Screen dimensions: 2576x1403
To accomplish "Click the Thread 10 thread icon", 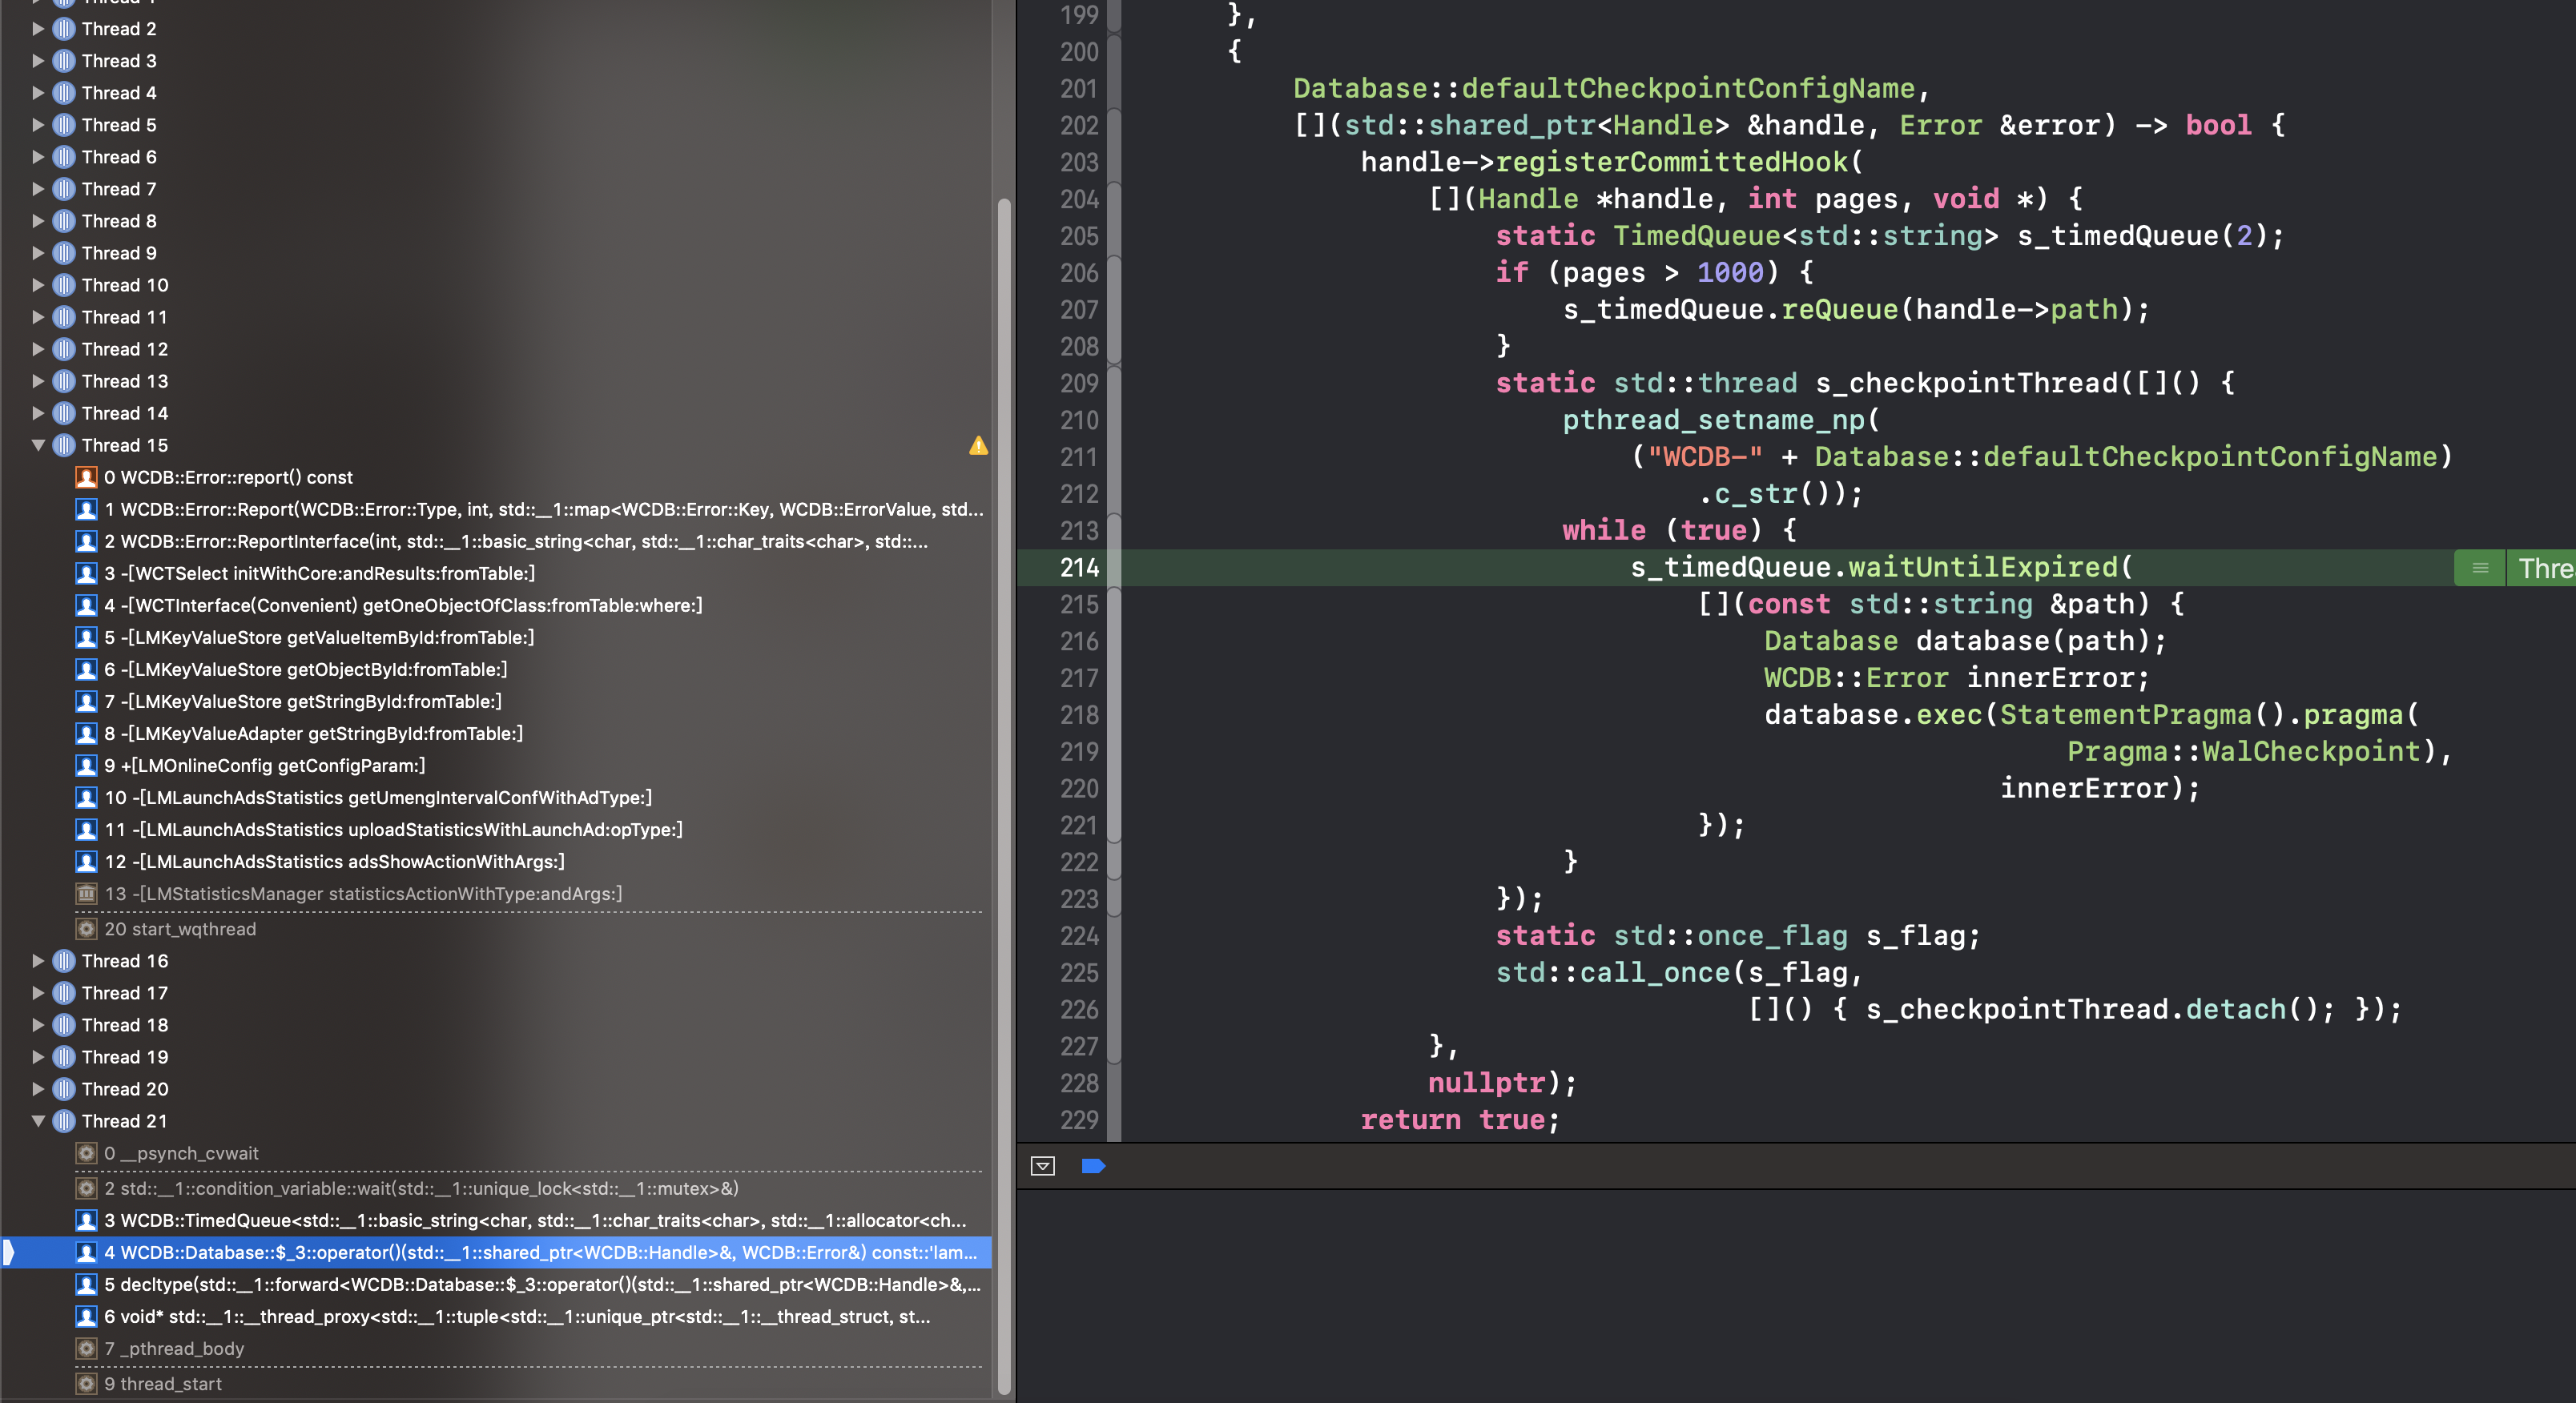I will point(64,285).
